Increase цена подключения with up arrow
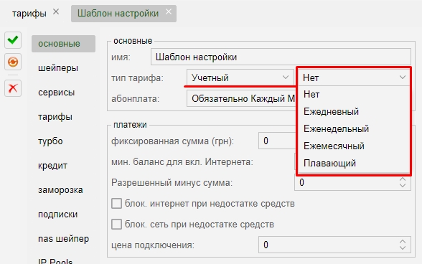 click(403, 241)
